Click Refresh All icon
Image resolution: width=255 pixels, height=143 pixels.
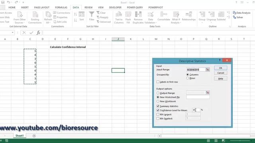click(48, 17)
